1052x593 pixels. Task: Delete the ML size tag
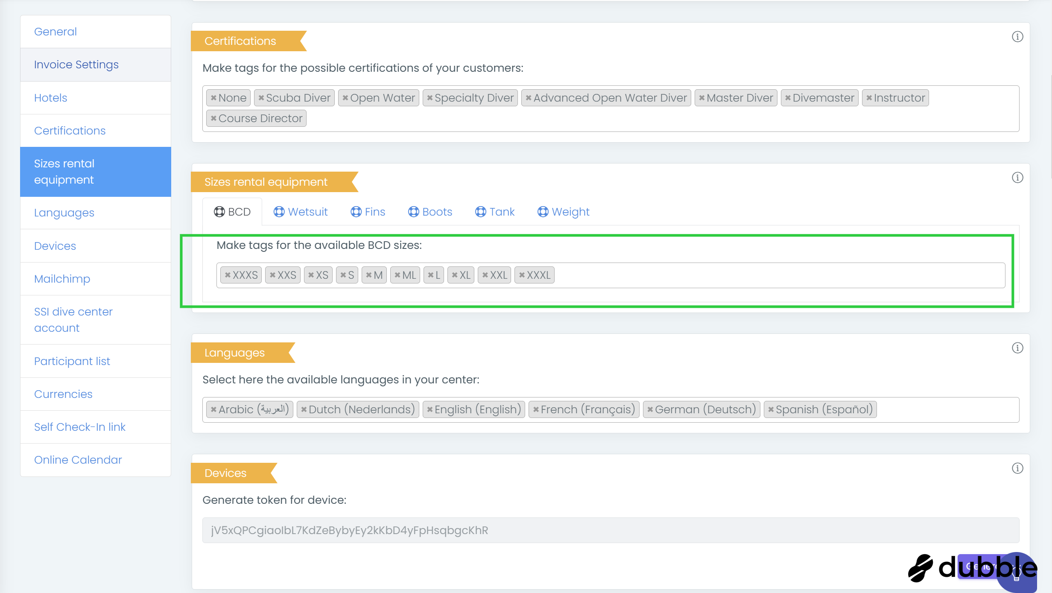(397, 275)
